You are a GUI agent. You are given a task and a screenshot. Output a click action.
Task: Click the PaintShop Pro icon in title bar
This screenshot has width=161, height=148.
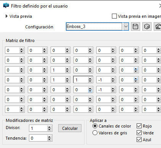tap(6, 6)
